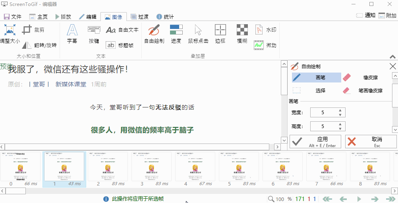Screen dimensions: 398x203
Task: Add a 字幕 caption overlay
Action: pyautogui.click(x=72, y=34)
